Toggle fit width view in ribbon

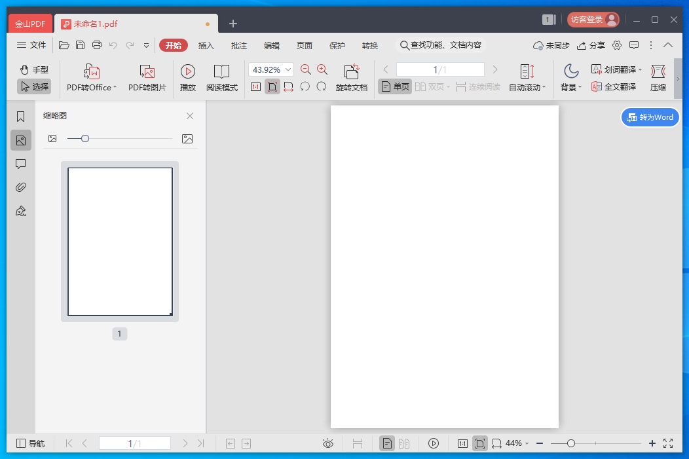pos(288,86)
